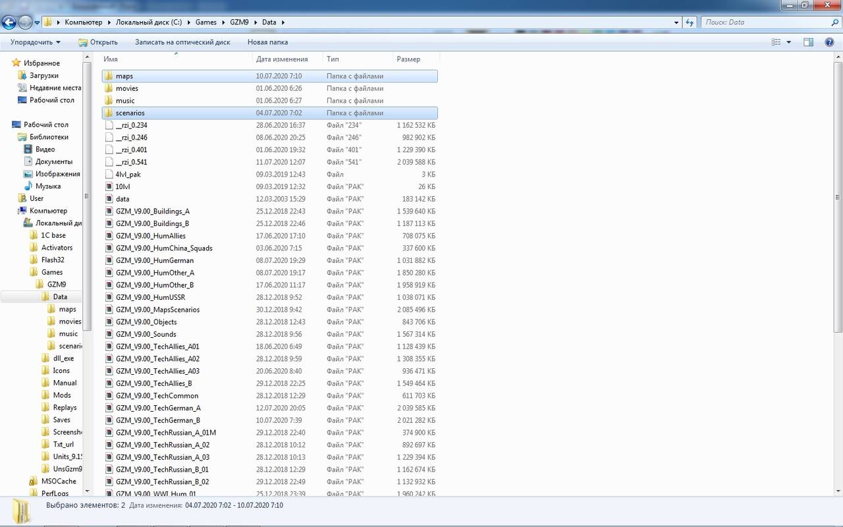Click file name 'GZM_V9.00_Objects'

(x=146, y=322)
